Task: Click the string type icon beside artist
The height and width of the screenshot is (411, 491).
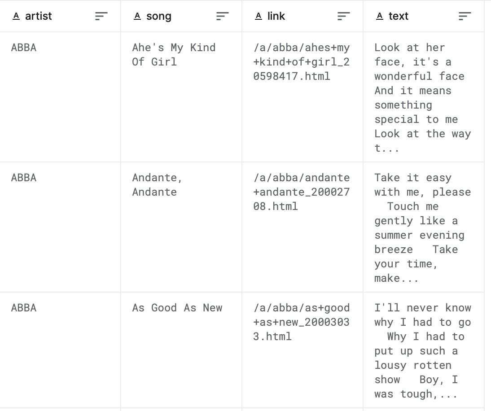Action: (x=17, y=16)
